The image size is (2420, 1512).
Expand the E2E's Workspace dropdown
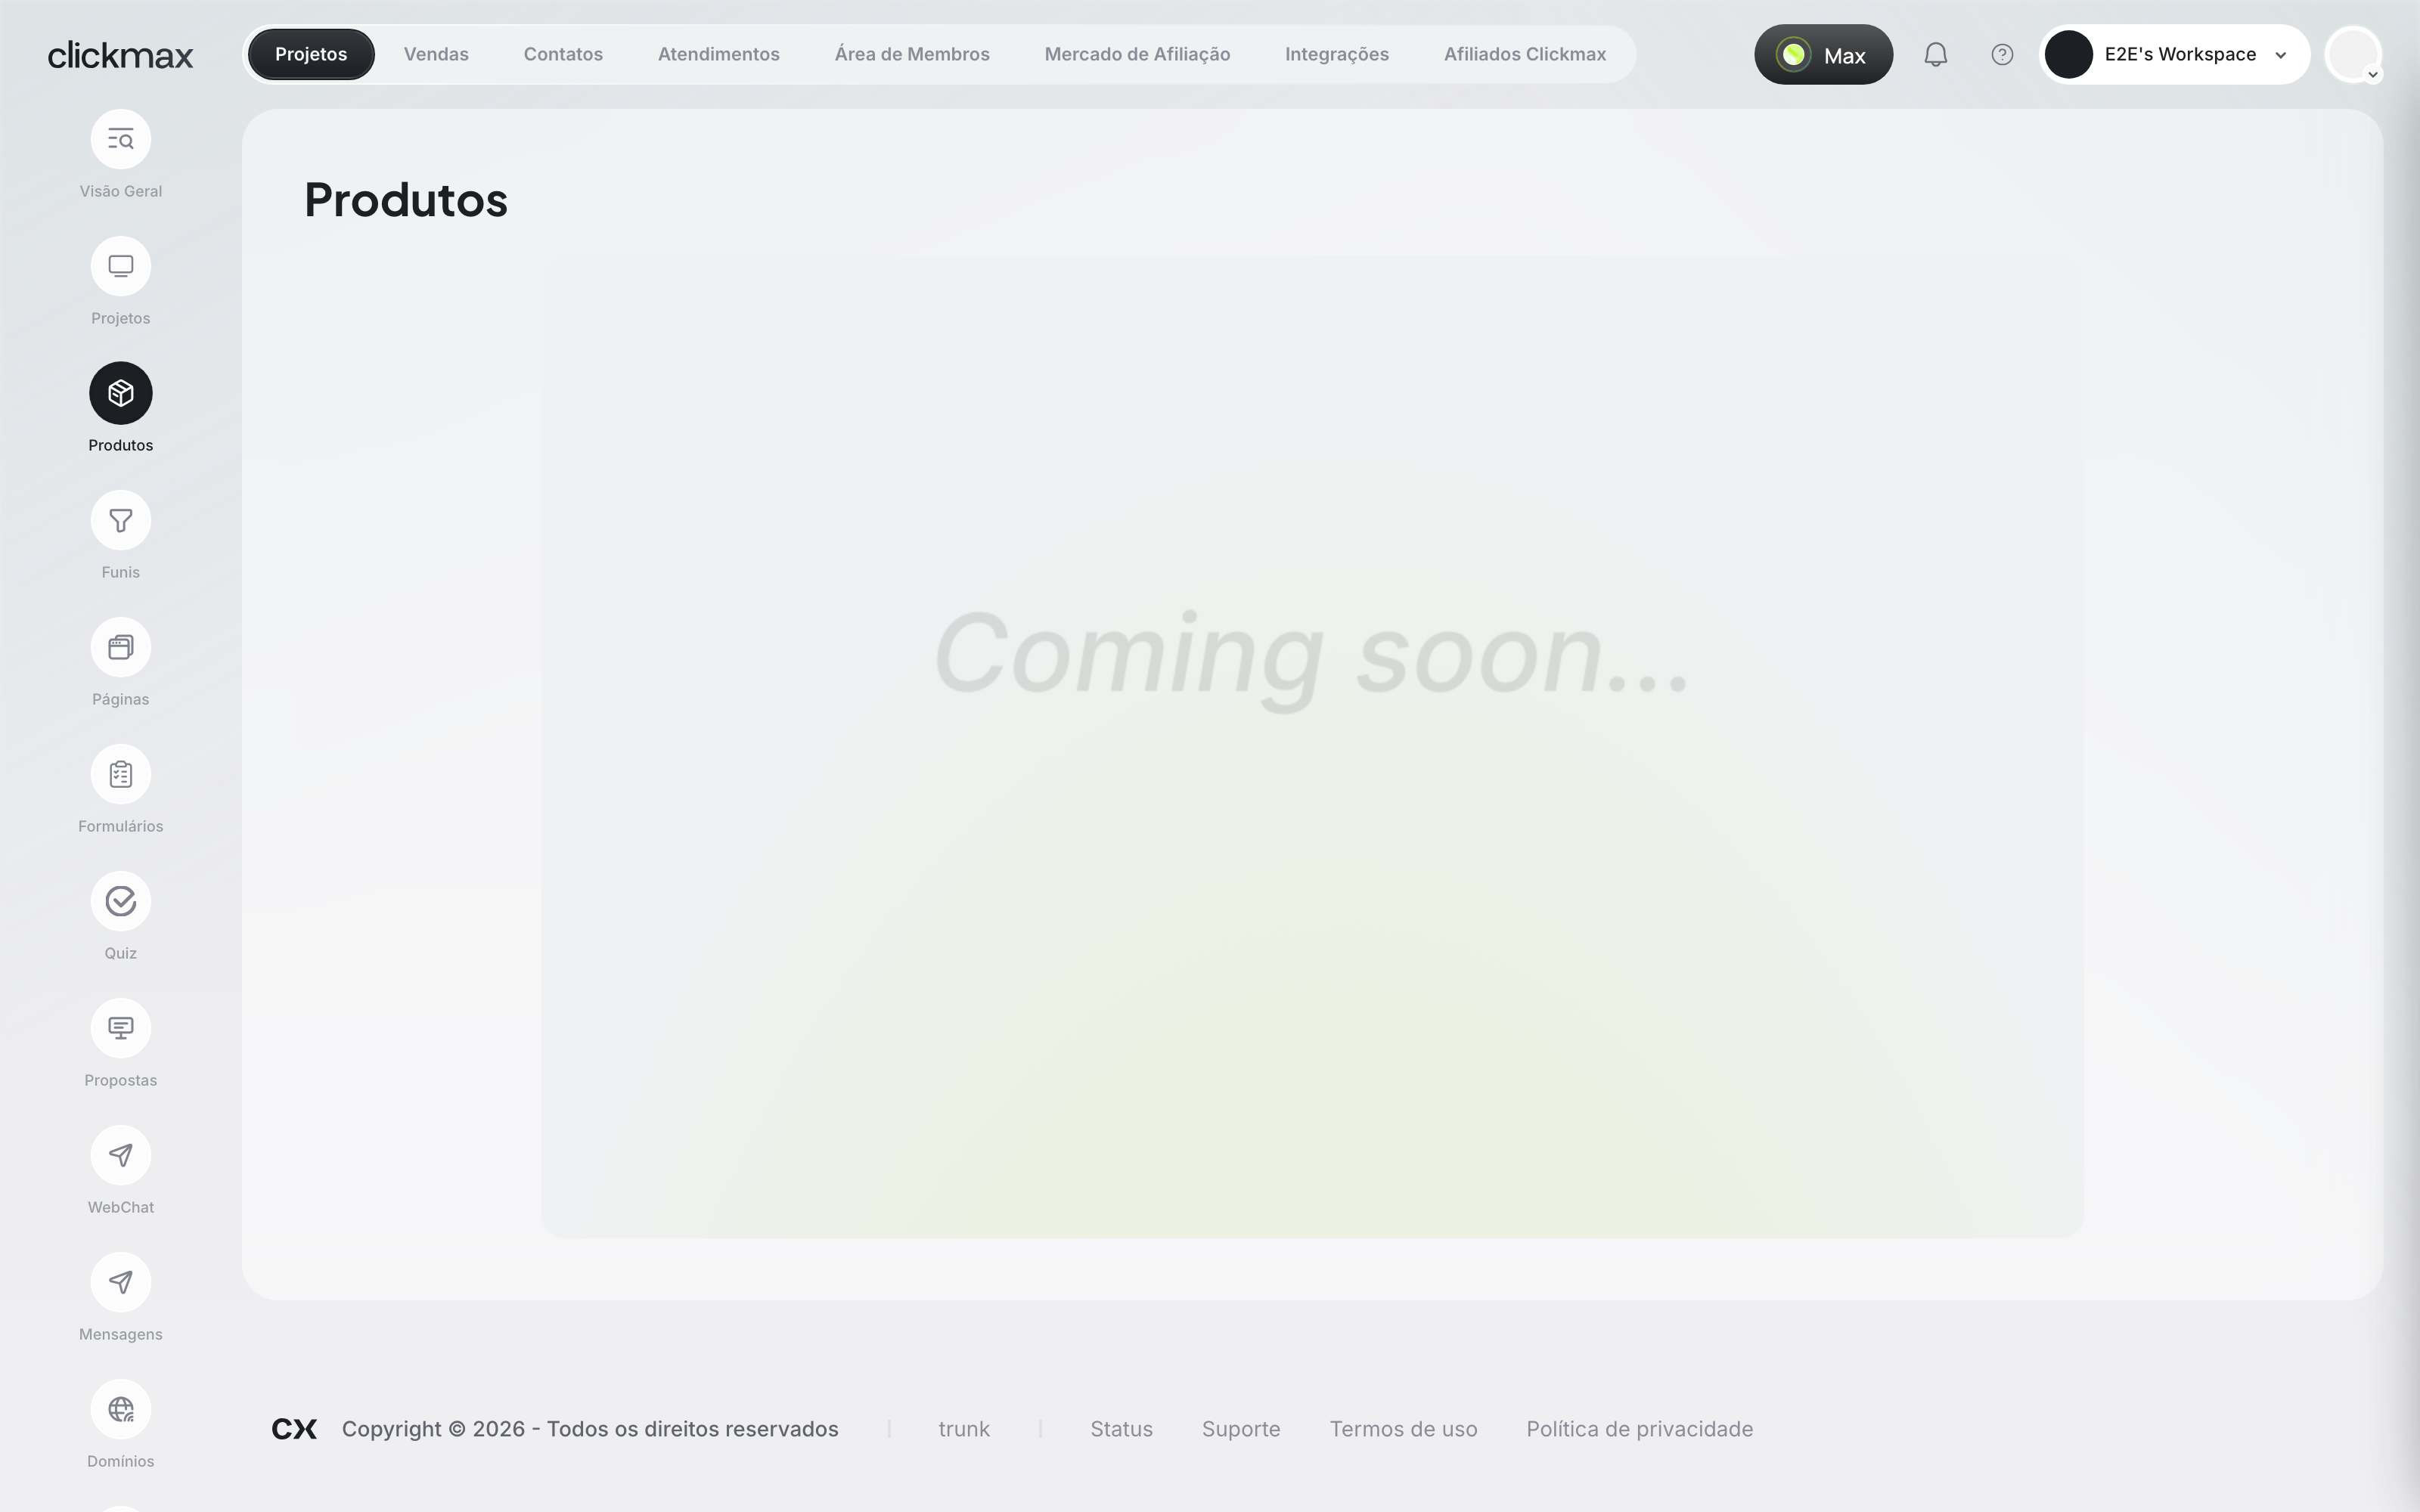tap(2174, 55)
